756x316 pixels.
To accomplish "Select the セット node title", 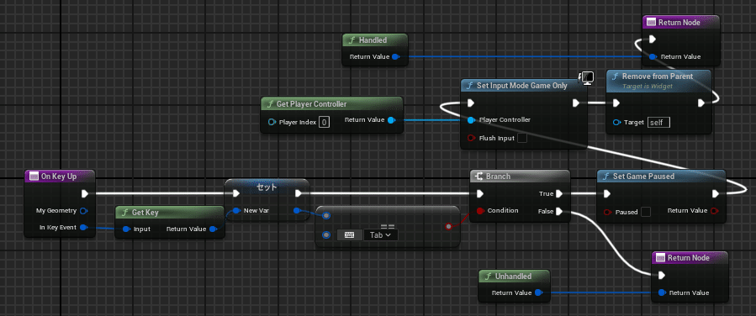I will (x=267, y=187).
